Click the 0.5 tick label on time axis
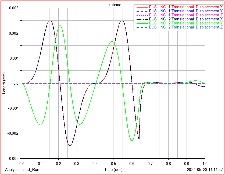 pyautogui.click(x=113, y=163)
